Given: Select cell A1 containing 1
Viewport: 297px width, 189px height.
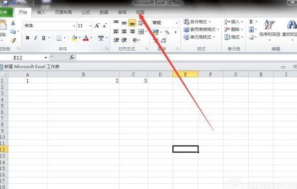Looking at the screenshot, I should point(27,81).
